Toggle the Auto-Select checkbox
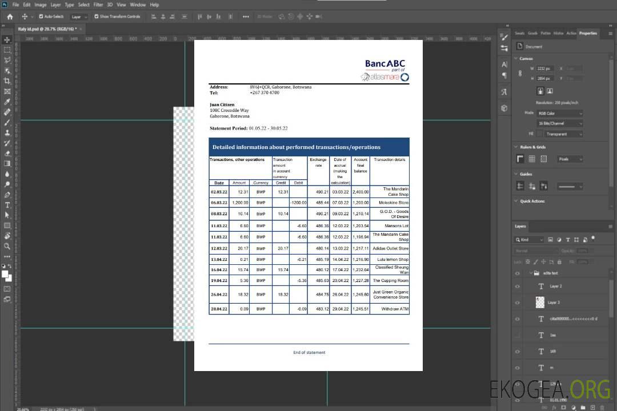The width and height of the screenshot is (617, 411). pos(41,17)
